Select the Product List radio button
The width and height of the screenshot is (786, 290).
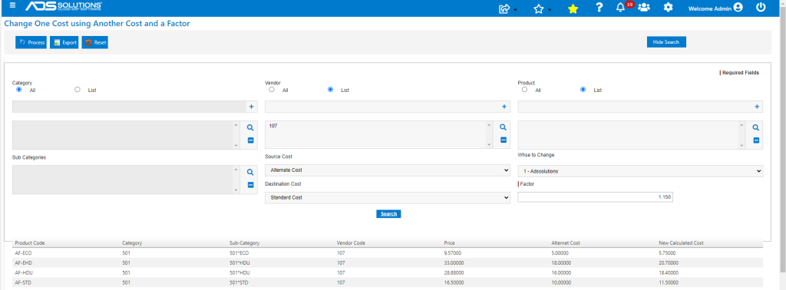pos(583,90)
